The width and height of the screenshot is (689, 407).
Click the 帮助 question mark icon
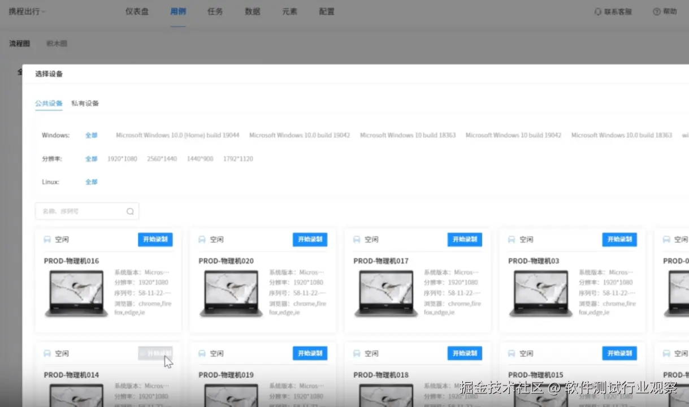(x=656, y=11)
